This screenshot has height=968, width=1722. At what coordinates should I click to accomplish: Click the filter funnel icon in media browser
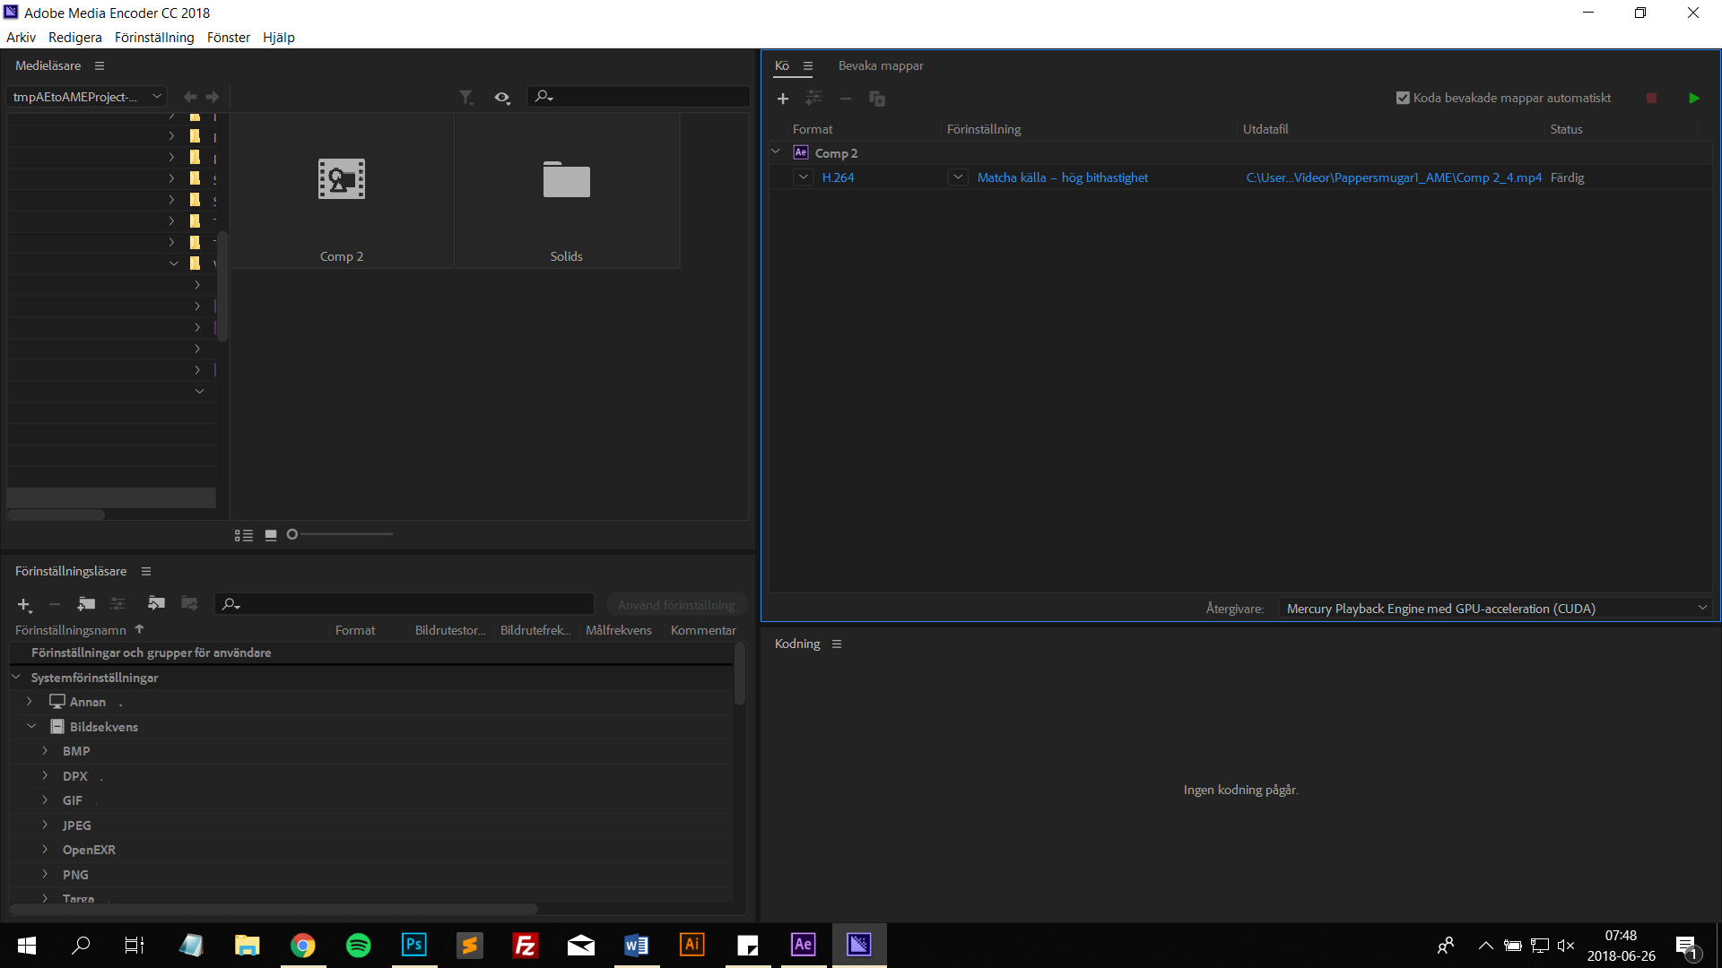466,97
